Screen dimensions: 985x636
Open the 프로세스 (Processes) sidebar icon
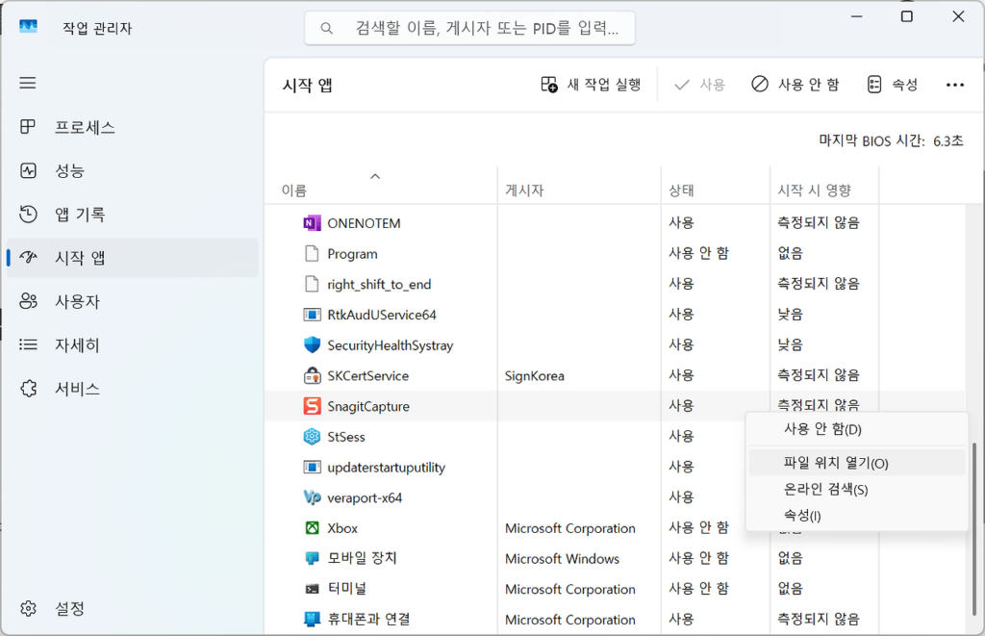[28, 127]
